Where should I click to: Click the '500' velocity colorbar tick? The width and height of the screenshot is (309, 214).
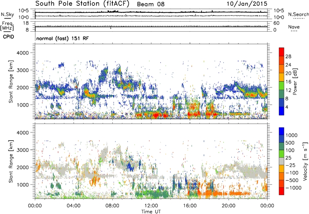pos(291,143)
